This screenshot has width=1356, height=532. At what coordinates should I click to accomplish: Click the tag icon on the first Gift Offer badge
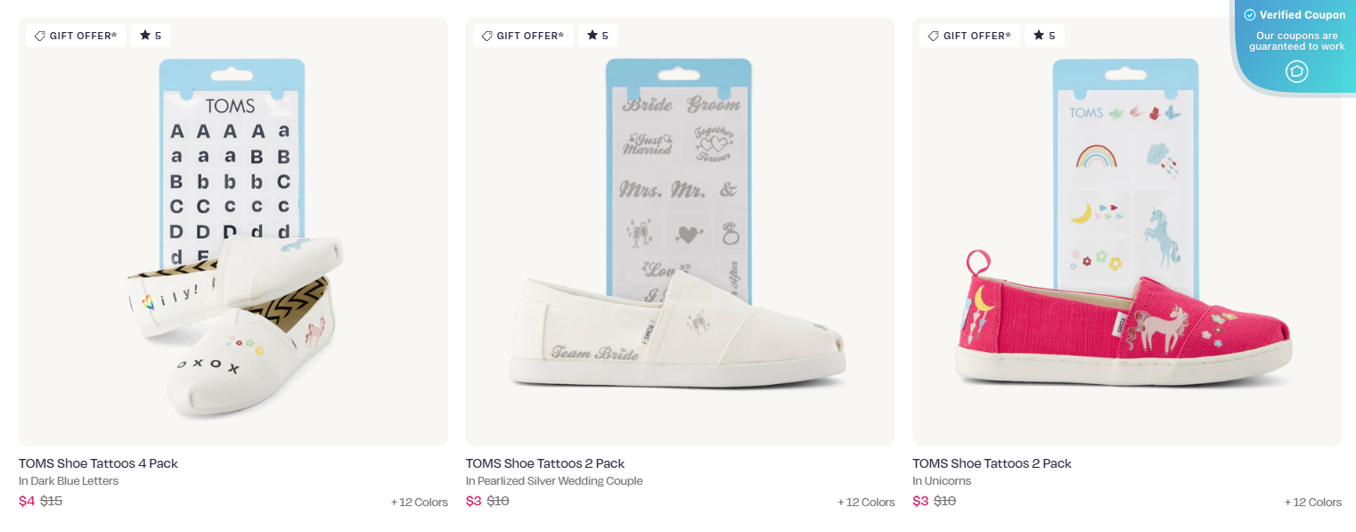pyautogui.click(x=39, y=36)
